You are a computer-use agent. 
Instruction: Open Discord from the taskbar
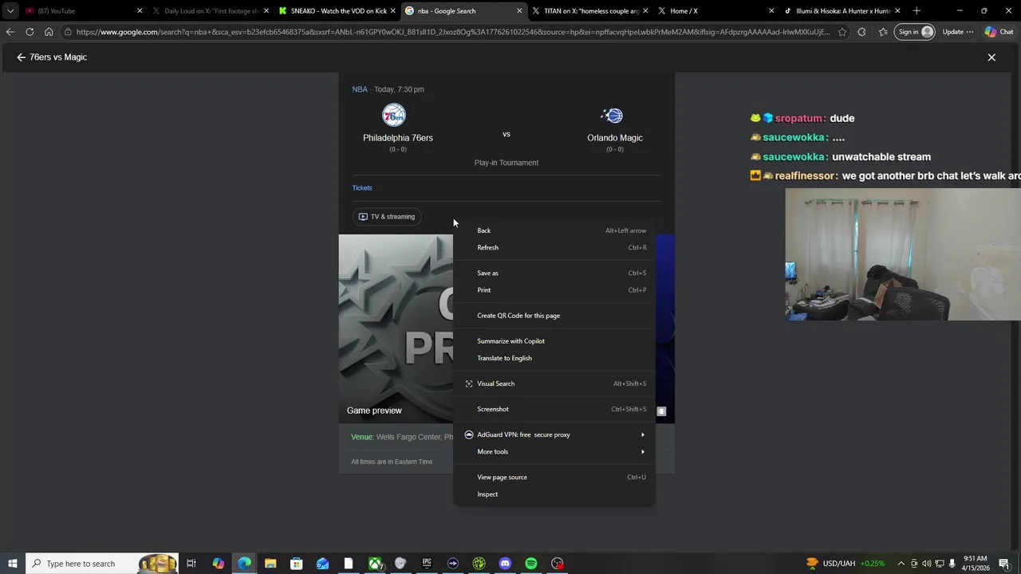[x=505, y=564]
